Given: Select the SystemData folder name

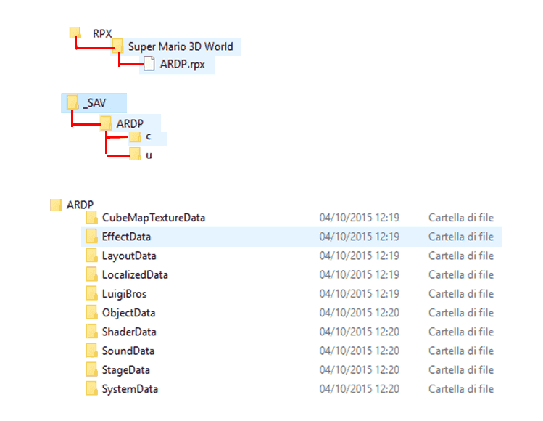Looking at the screenshot, I should pos(130,390).
